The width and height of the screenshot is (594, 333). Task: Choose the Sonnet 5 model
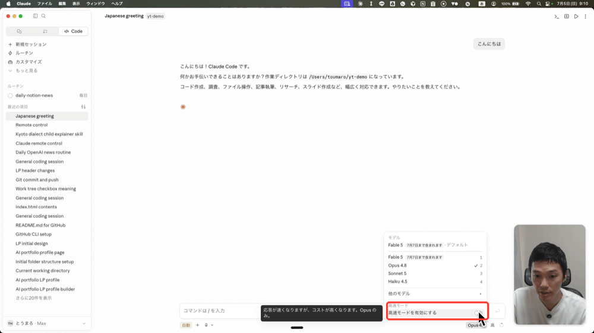[x=435, y=274]
